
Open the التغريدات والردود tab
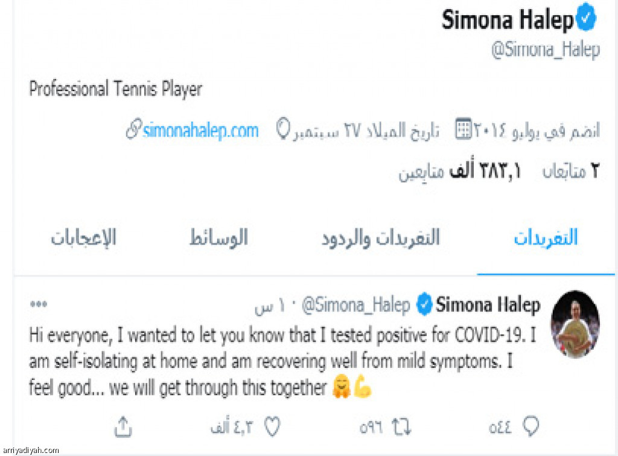[x=381, y=238]
